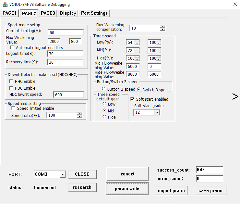Select the Button 3 speed radio option
The height and width of the screenshot is (204, 240).
(104, 89)
